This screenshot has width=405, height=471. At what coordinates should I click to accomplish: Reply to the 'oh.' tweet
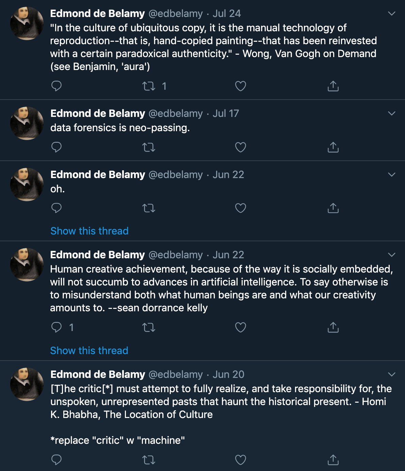pyautogui.click(x=56, y=208)
